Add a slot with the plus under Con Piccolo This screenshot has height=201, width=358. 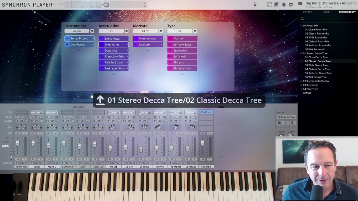pyautogui.click(x=79, y=51)
